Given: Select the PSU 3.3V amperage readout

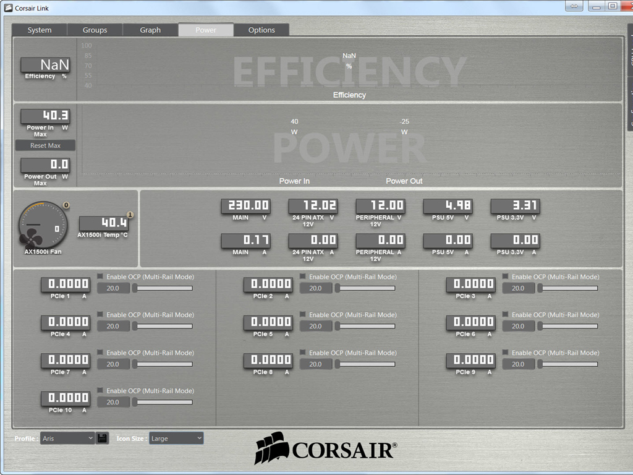Looking at the screenshot, I should [x=516, y=241].
